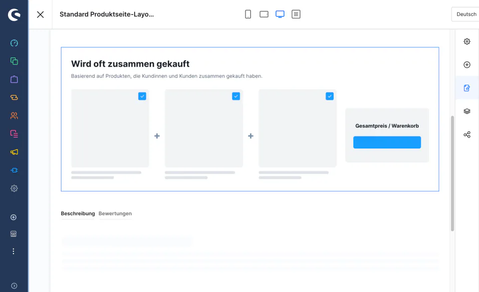The height and width of the screenshot is (292, 479).
Task: Open layout settings gear in right panel
Action: tap(467, 41)
